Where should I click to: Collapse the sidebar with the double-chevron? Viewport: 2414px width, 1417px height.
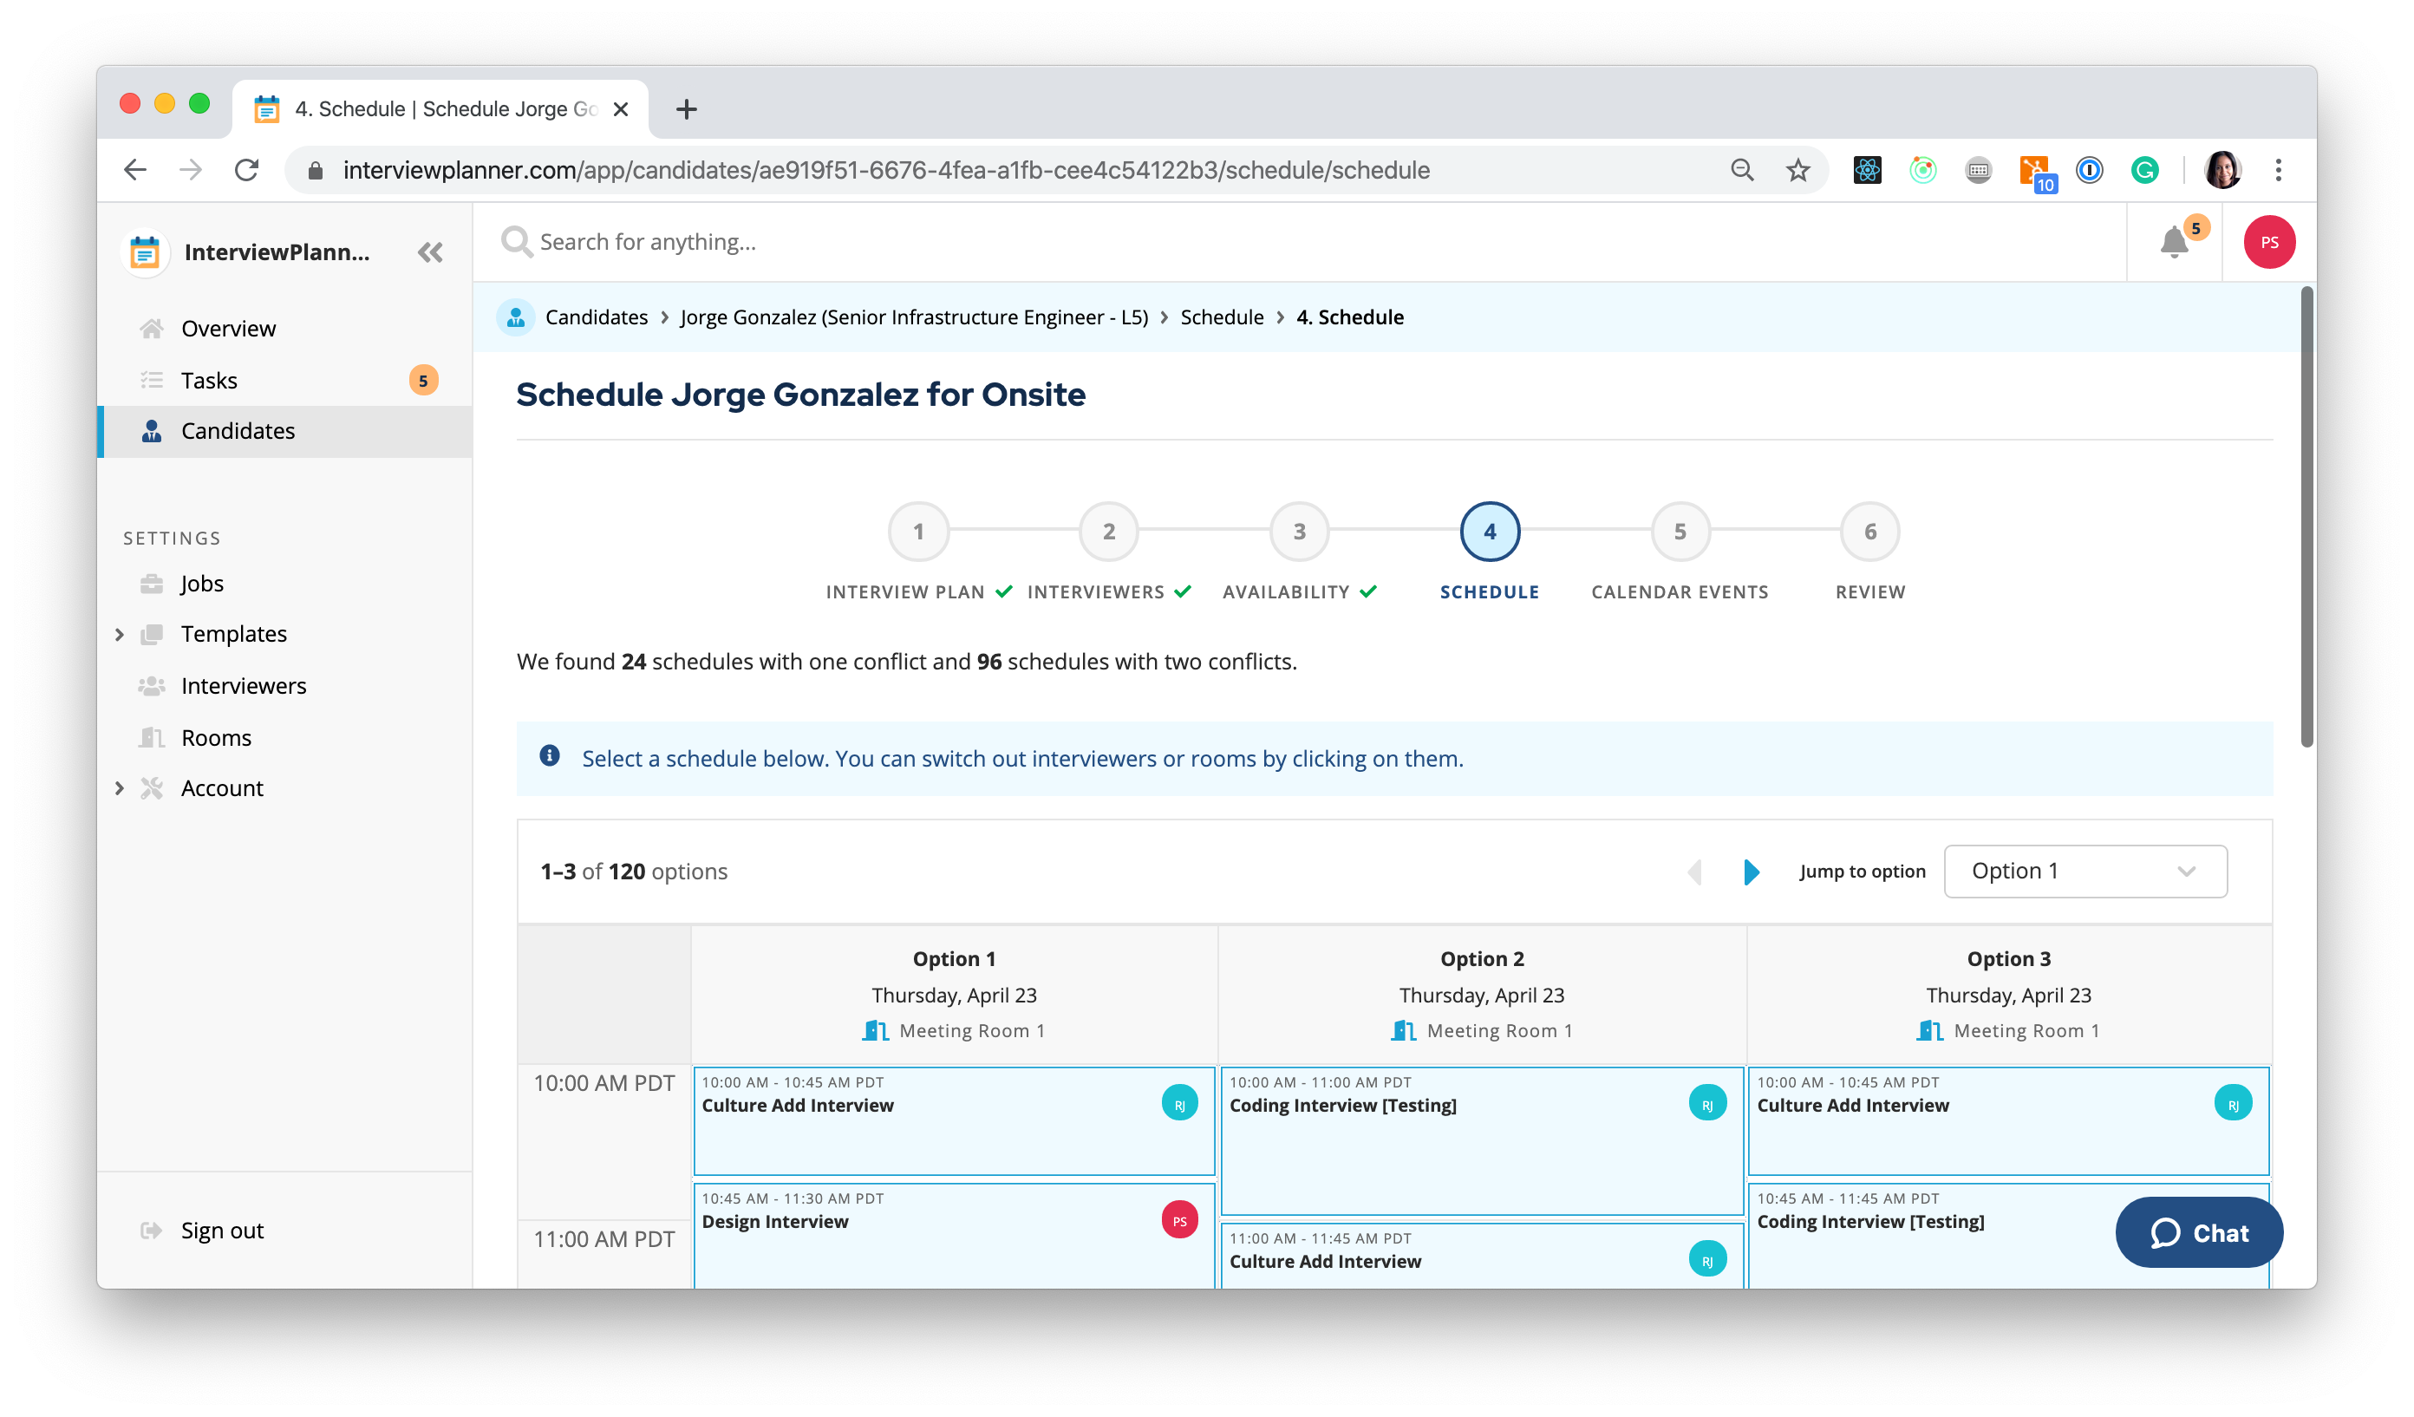coord(430,252)
